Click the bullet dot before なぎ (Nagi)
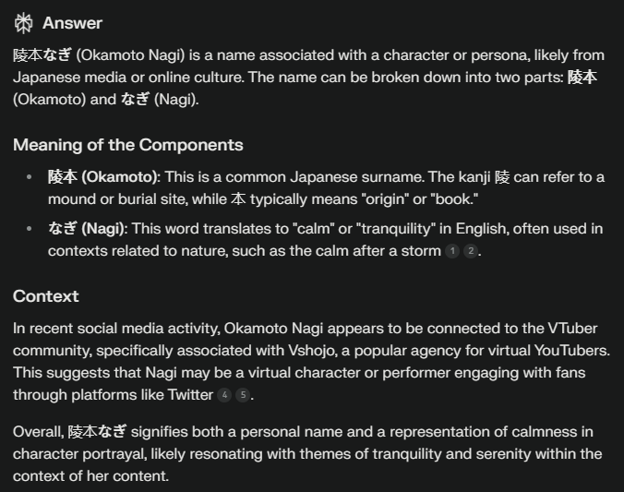Image resolution: width=624 pixels, height=492 pixels. (x=29, y=229)
